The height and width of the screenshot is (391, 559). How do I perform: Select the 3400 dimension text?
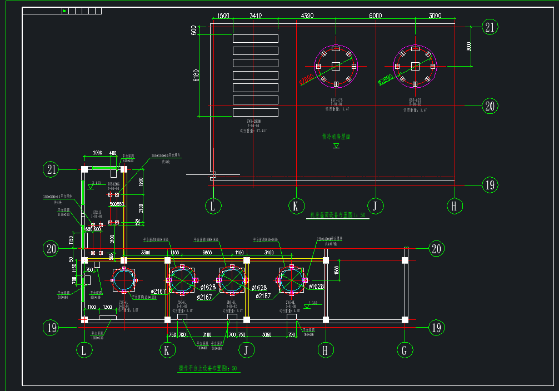click(269, 252)
